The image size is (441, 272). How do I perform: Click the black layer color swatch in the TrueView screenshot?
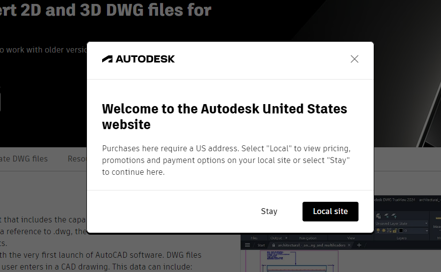click(x=401, y=230)
